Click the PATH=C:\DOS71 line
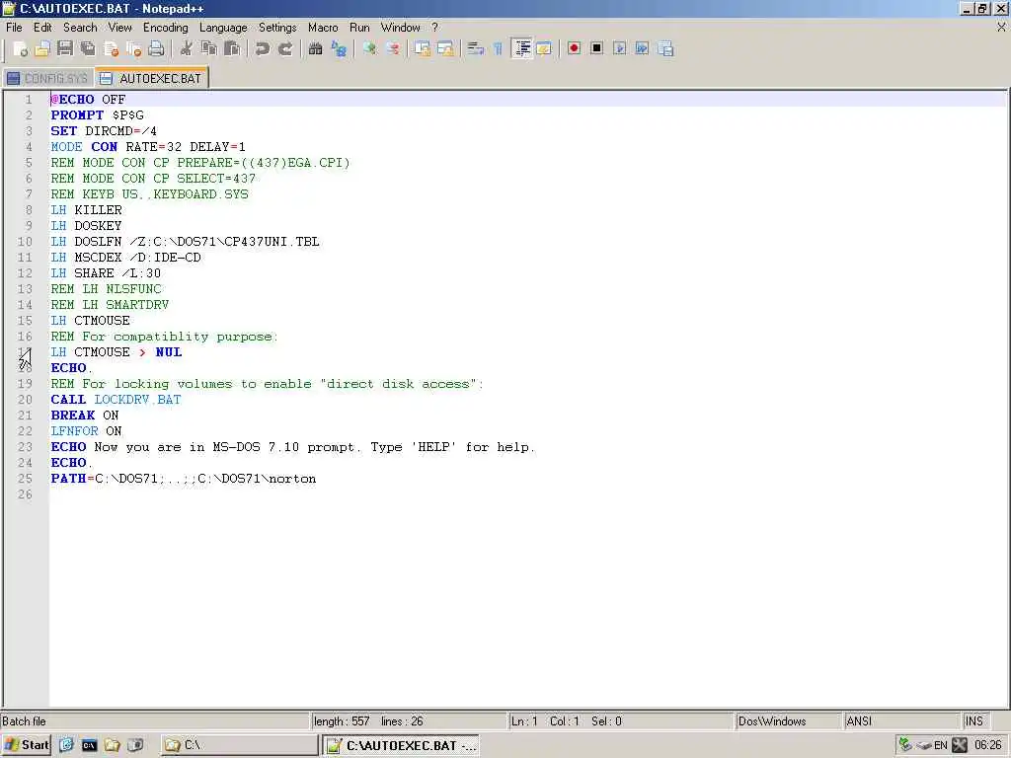Viewport: 1011px width, 758px height. pos(184,479)
